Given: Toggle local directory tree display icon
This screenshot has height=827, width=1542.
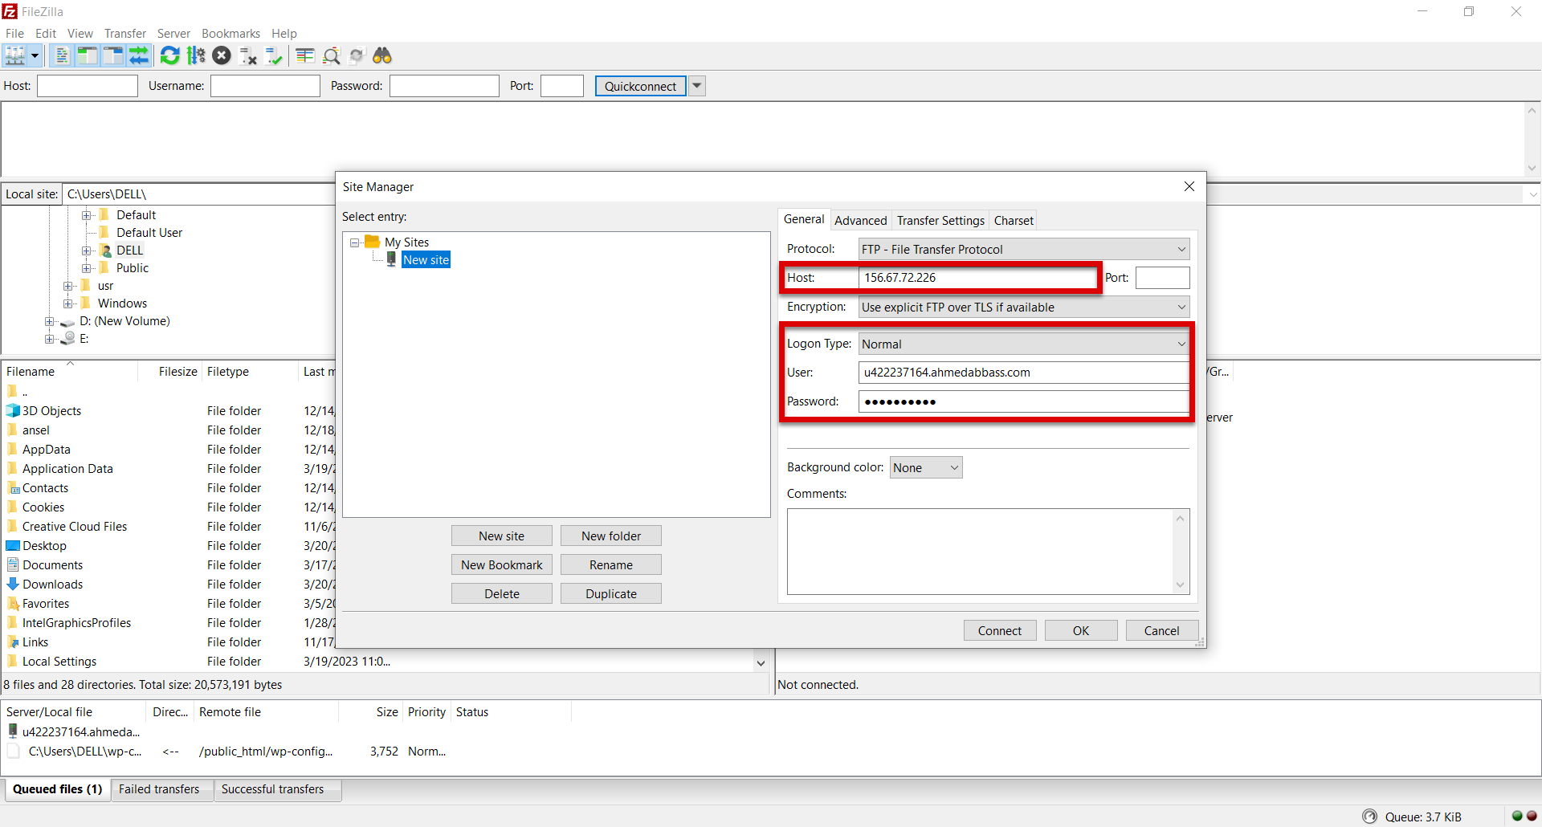Looking at the screenshot, I should 88,55.
